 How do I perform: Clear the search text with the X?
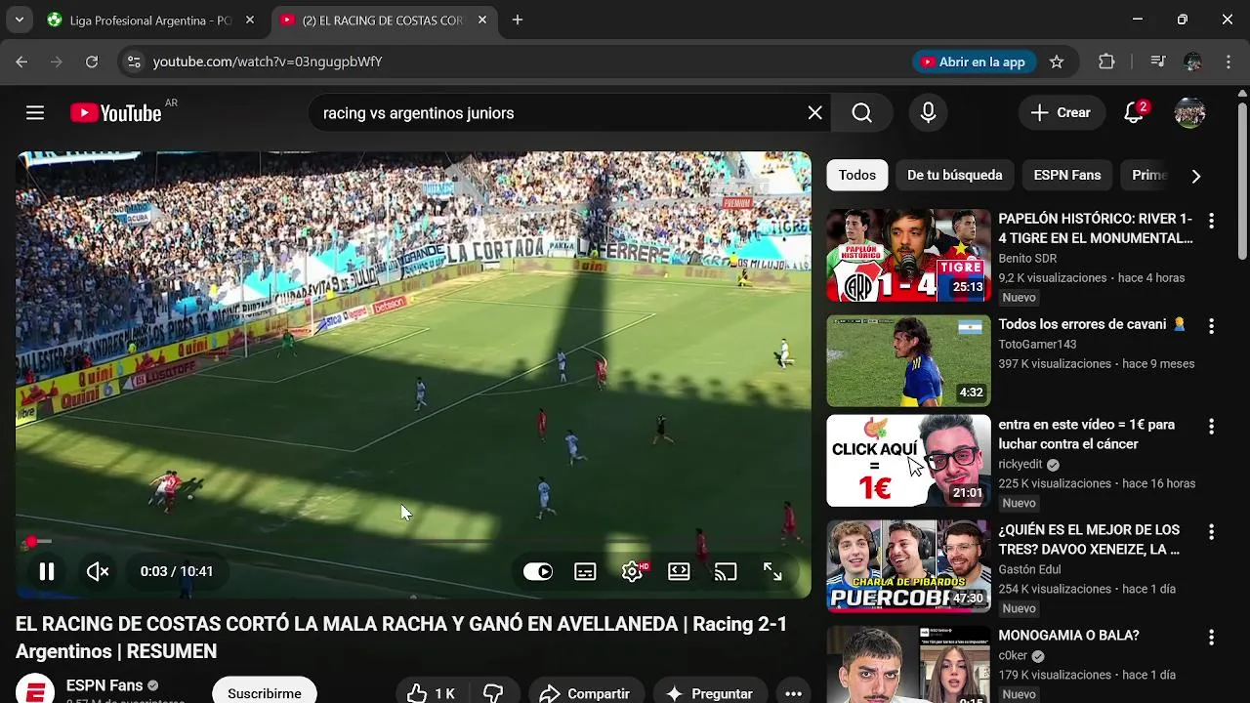coord(815,113)
